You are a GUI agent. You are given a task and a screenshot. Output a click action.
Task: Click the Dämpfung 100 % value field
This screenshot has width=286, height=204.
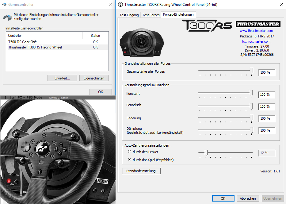pos(267,131)
